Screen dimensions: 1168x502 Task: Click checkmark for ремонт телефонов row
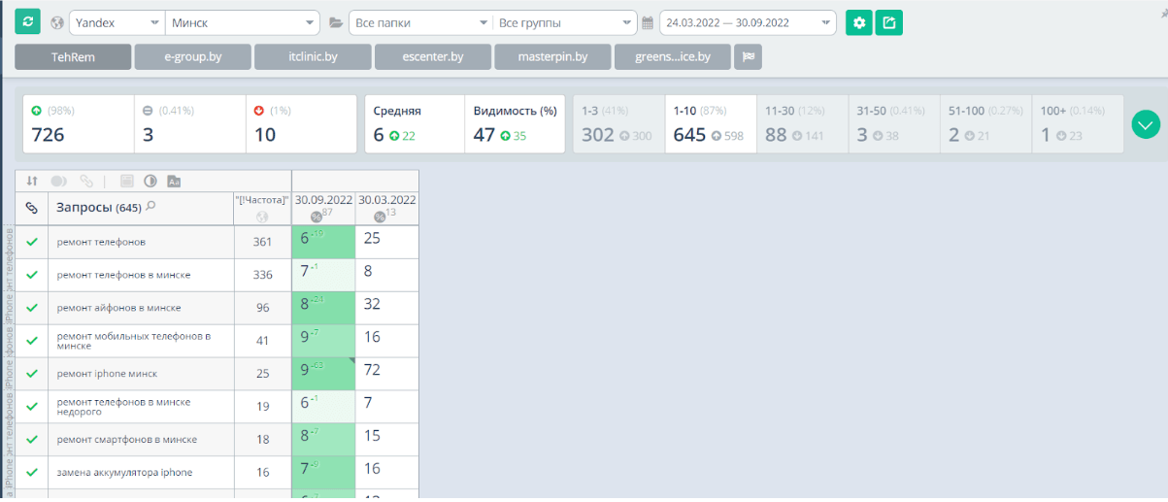click(x=32, y=242)
